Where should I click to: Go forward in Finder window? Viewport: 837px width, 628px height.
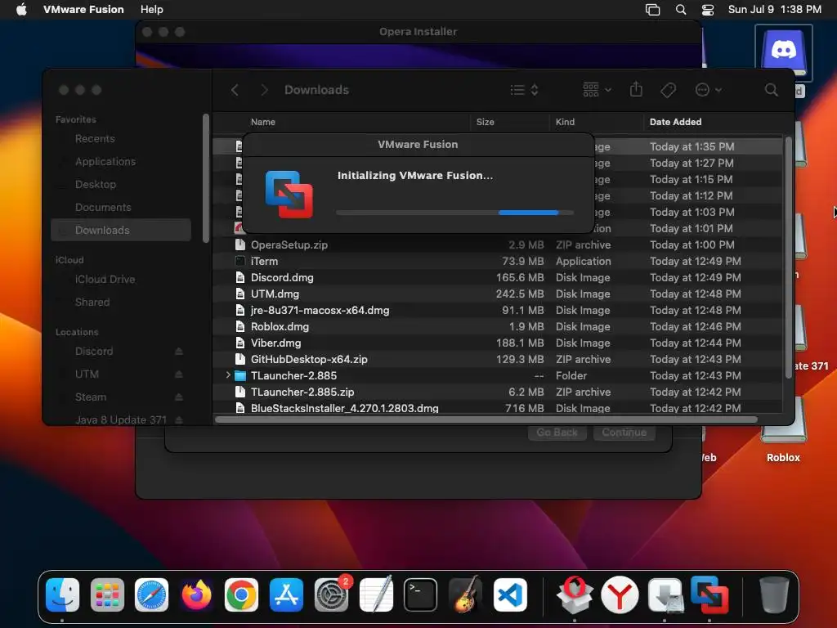point(264,90)
